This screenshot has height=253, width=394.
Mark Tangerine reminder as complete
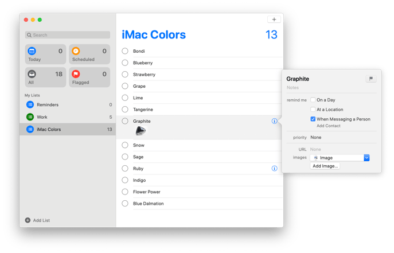(x=125, y=110)
